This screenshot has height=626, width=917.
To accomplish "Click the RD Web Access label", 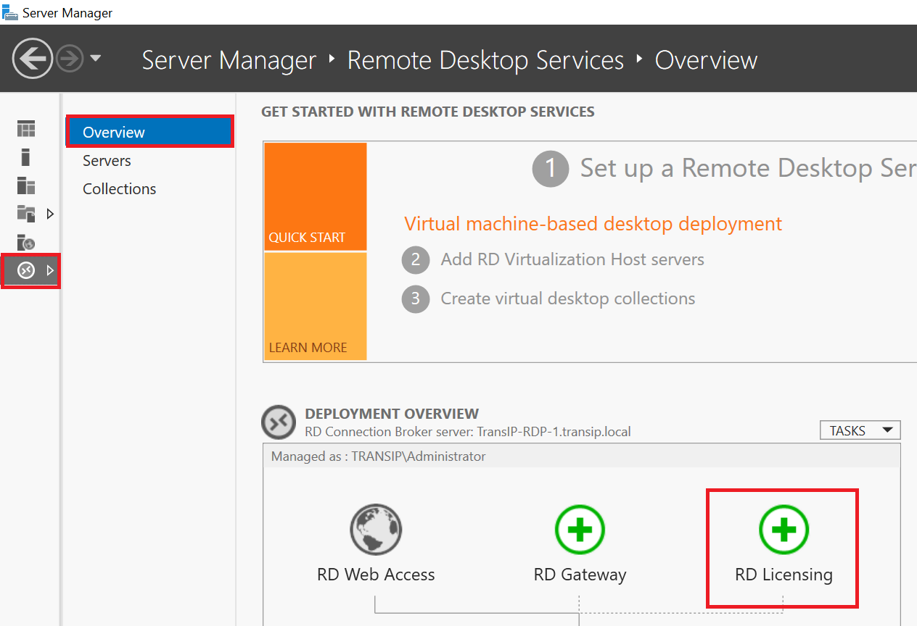I will pos(376,575).
